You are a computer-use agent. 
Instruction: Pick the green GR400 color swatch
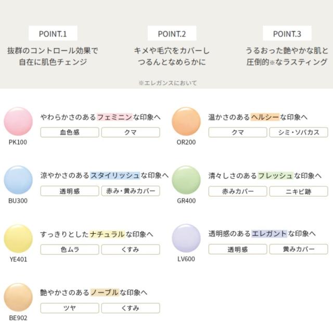[186, 180]
